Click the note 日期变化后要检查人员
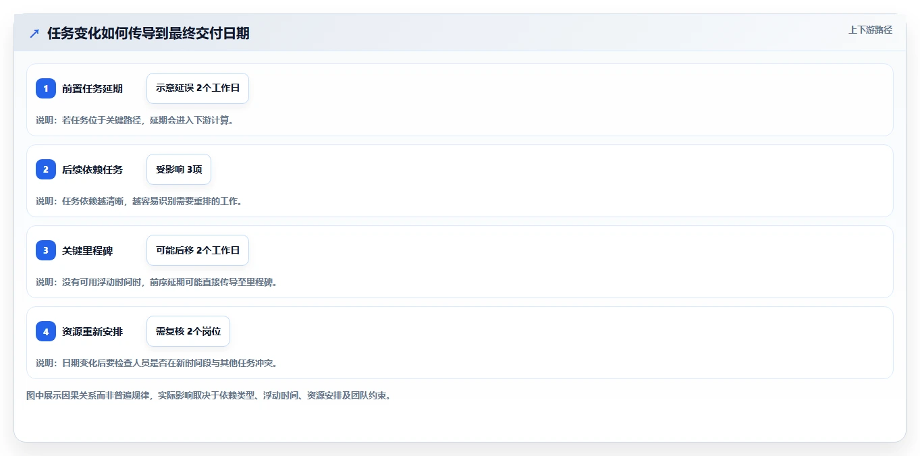The height and width of the screenshot is (456, 920). click(157, 363)
